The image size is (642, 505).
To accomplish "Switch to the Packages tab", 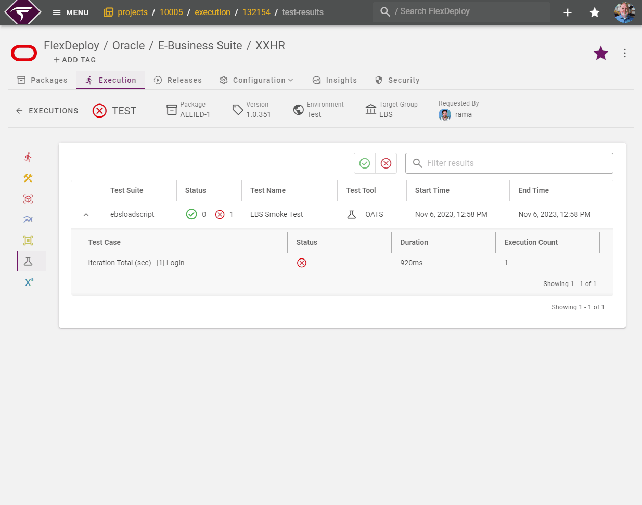I will pos(42,80).
